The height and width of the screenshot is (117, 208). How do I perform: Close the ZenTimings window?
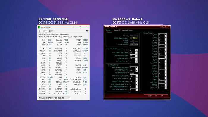click(x=86, y=27)
